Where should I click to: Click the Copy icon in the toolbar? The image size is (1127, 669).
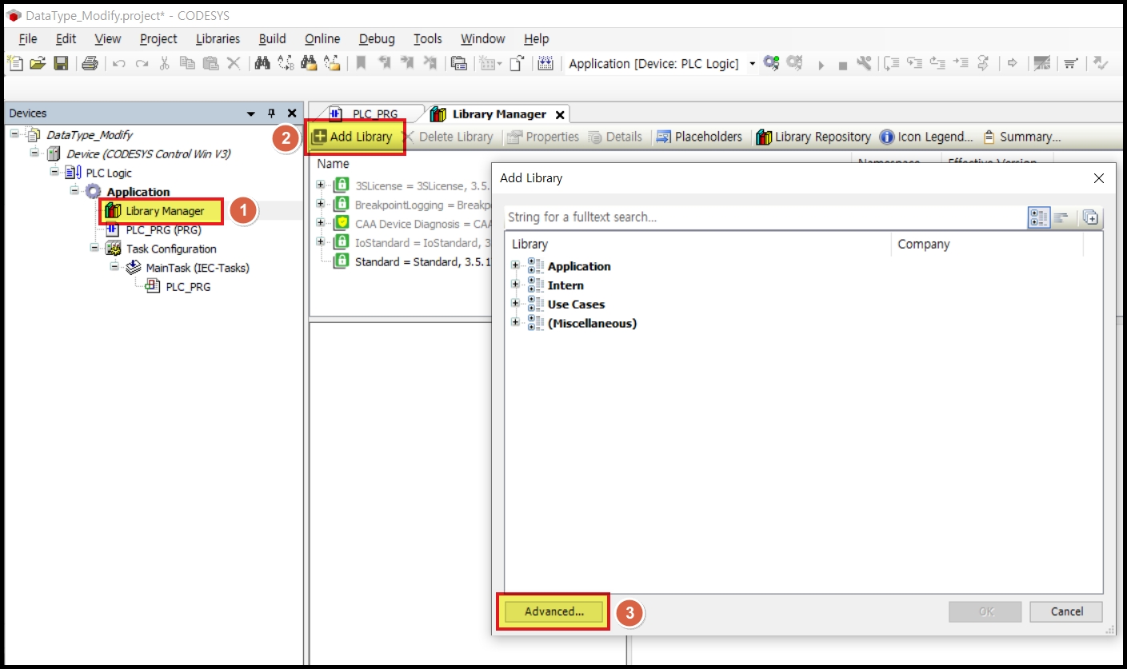click(x=187, y=63)
